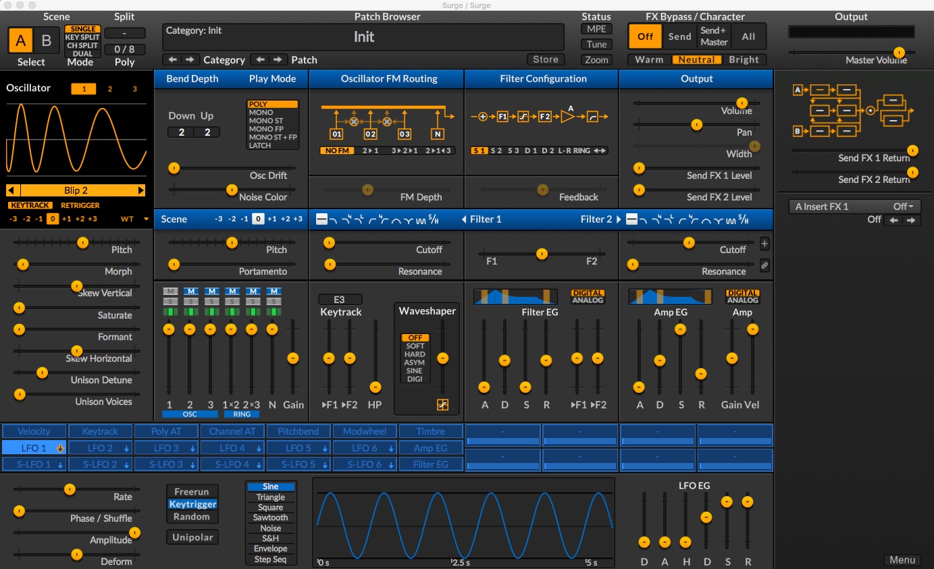Viewport: 934px width, 569px height.
Task: Click left triangle next to Filter 1
Action: (464, 219)
